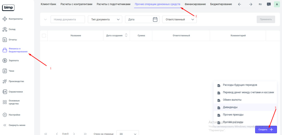Open the Чеки receipts icon

5,71
